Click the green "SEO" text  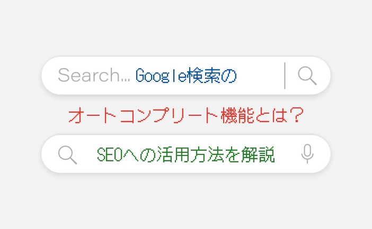[x=109, y=154]
